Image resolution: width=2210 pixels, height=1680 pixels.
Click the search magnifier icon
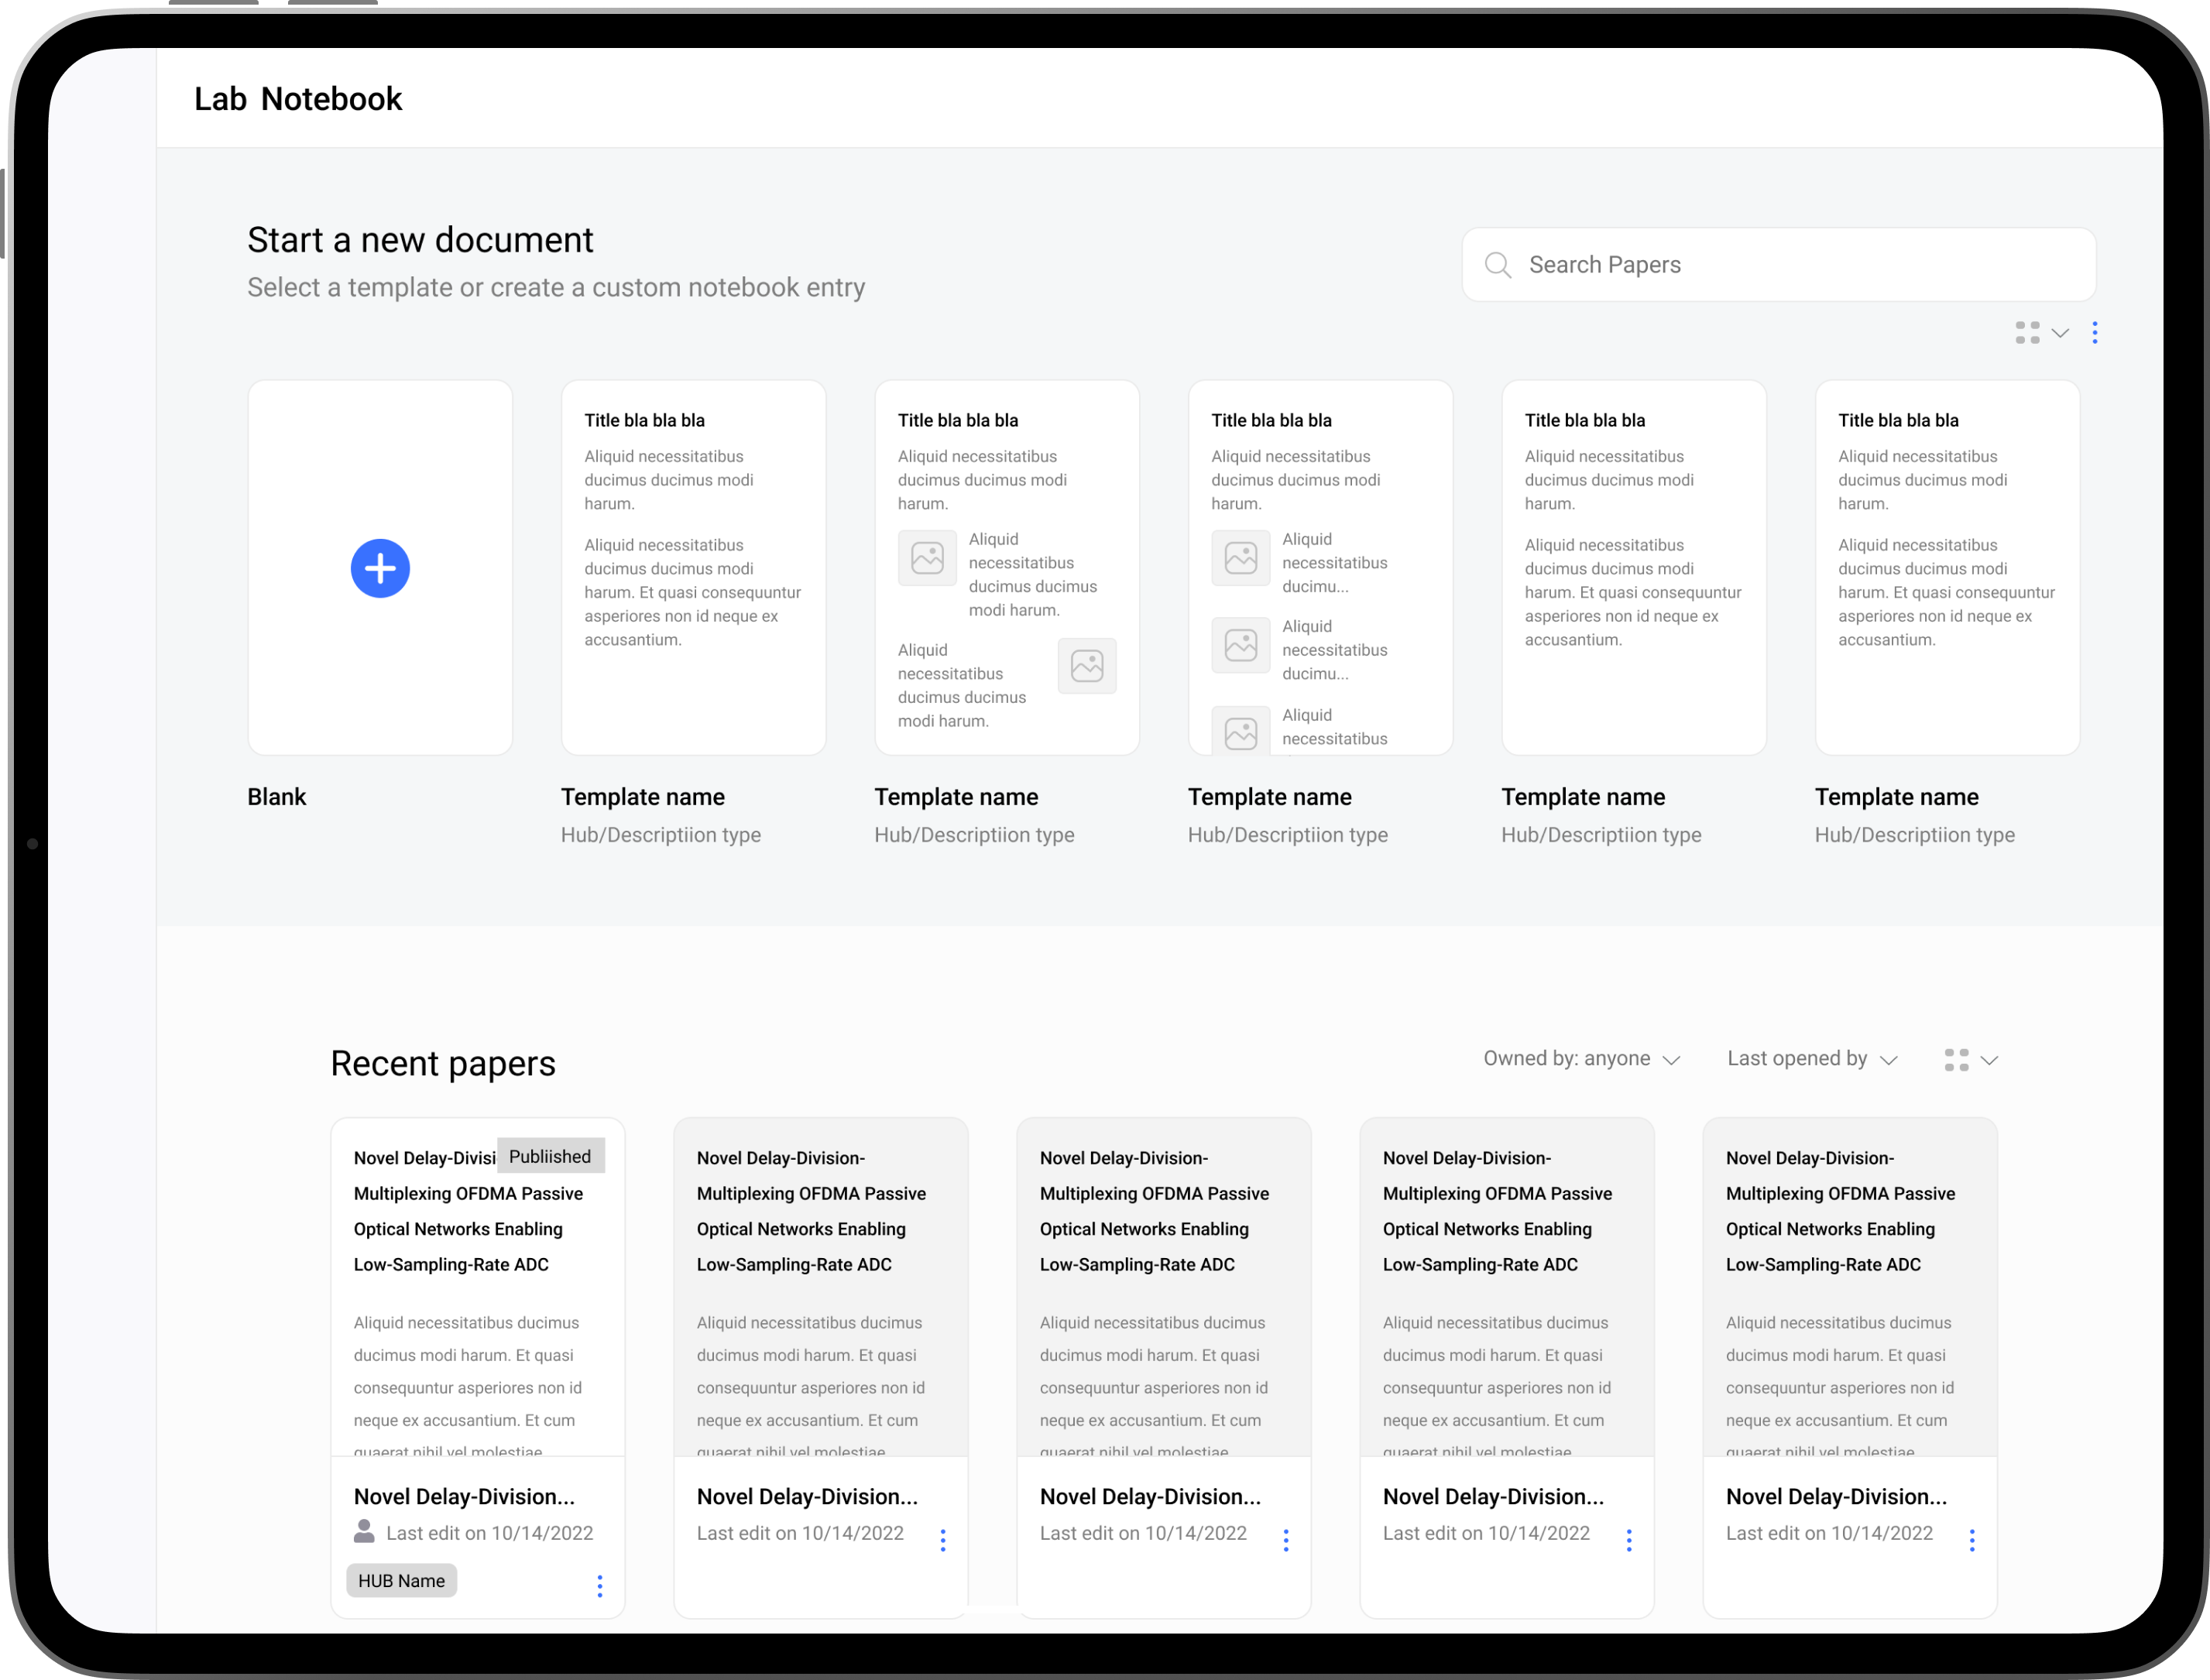pos(1497,265)
